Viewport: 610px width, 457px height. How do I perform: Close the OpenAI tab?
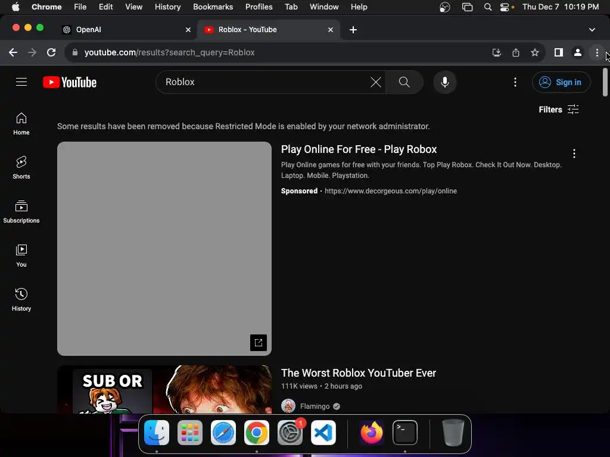coord(188,30)
